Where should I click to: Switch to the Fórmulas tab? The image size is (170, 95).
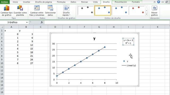tap(61, 2)
